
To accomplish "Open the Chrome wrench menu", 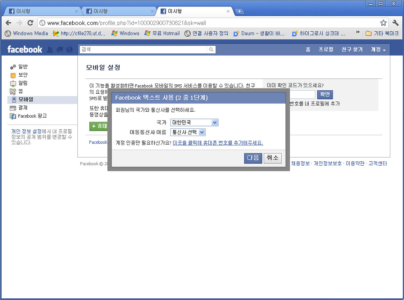I will pos(395,23).
